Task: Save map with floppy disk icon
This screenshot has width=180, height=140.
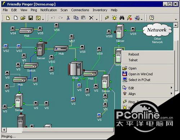Action: click(x=31, y=18)
